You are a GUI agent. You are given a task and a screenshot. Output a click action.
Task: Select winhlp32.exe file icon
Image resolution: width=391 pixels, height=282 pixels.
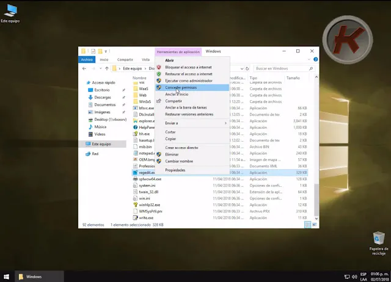[x=135, y=204]
